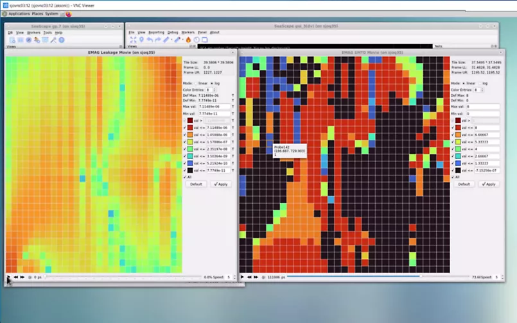Toggle the All checkbox in Leakage panel
The image size is (517, 323).
point(186,177)
